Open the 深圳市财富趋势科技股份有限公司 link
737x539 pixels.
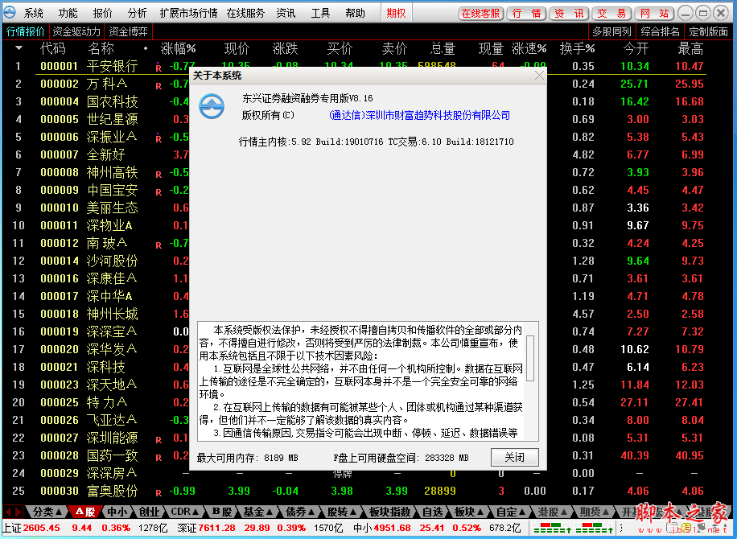(x=419, y=115)
